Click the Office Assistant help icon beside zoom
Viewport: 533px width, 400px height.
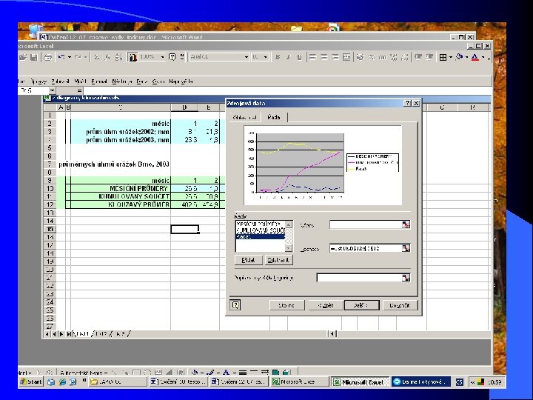(172, 57)
